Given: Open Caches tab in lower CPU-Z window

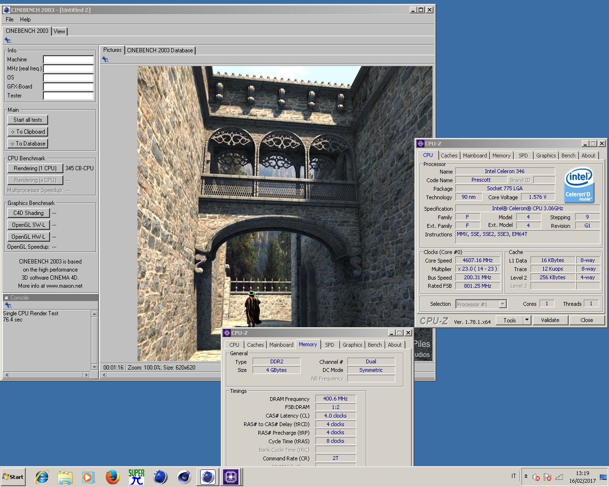Looking at the screenshot, I should point(255,345).
